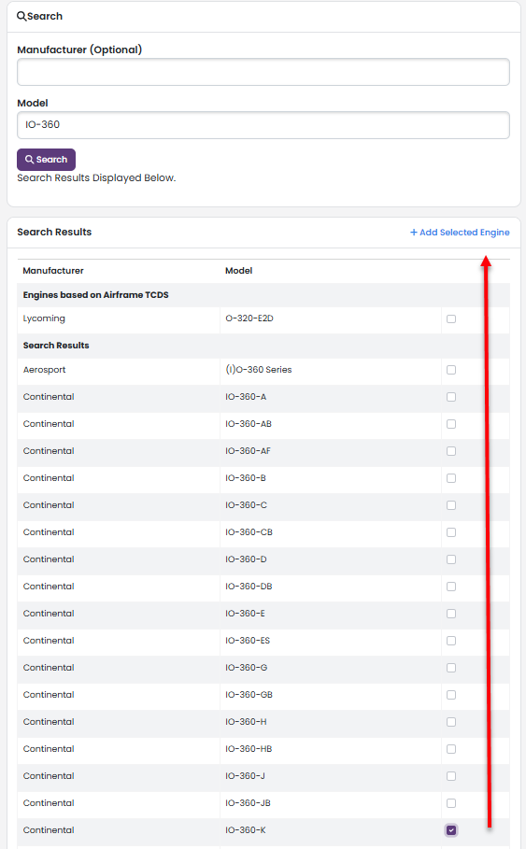
Task: Check the Lycoming O-320-E2D checkbox
Action: 451,318
